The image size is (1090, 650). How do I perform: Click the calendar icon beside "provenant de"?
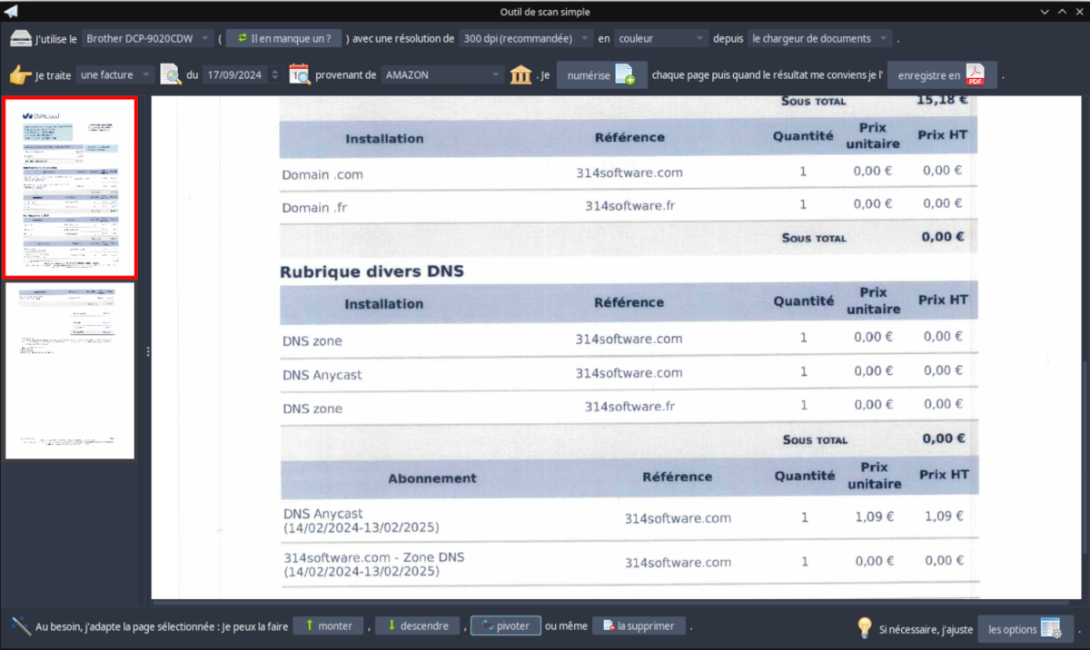click(x=300, y=74)
